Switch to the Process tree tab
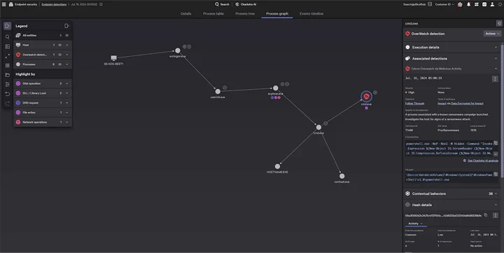 [245, 13]
